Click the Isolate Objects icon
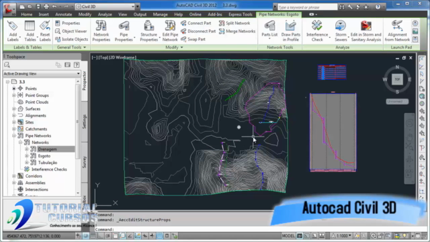The height and width of the screenshot is (242, 430). coord(58,39)
